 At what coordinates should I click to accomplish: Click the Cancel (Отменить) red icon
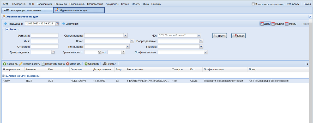[68, 64]
